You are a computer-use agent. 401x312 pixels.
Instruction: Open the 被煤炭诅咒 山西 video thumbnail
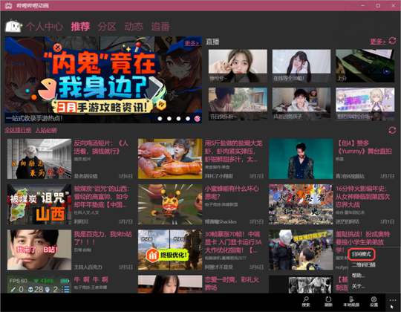39,204
